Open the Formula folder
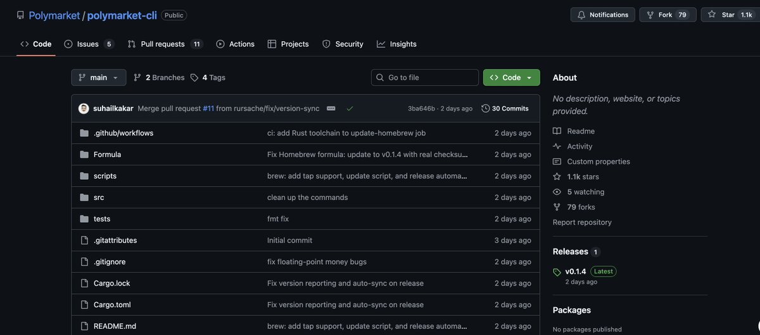 coord(107,155)
